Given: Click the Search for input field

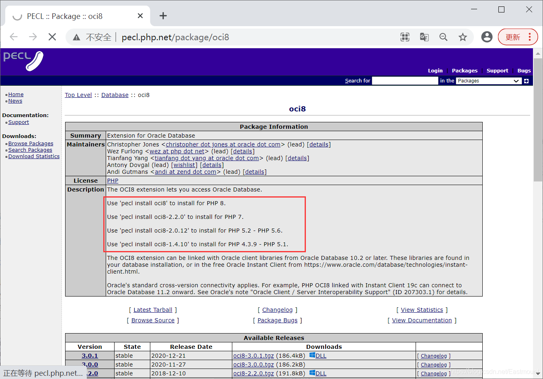Looking at the screenshot, I should (x=405, y=81).
